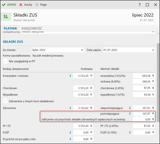Set the Flaga star flag
This screenshot has height=144, width=160.
click(41, 5)
